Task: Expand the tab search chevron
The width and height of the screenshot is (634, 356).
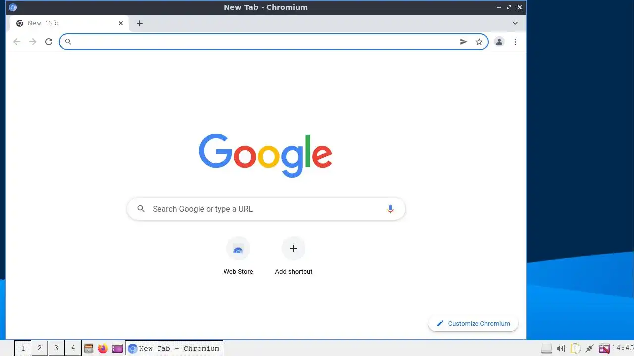Action: [515, 23]
